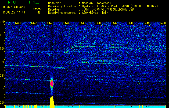169x108 pixels.
Task: Click the 'Receiver' field label
Action: [x=55, y=9]
